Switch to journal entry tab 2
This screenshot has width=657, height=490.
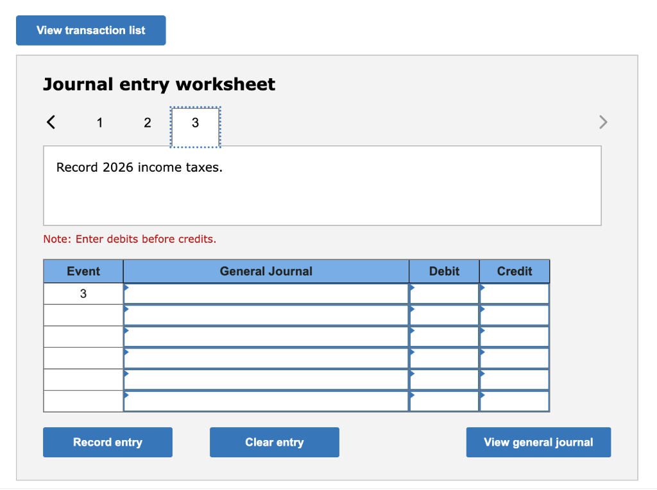coord(147,122)
